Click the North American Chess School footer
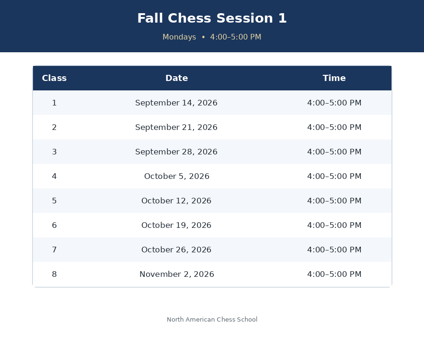The image size is (424, 339). (x=212, y=320)
